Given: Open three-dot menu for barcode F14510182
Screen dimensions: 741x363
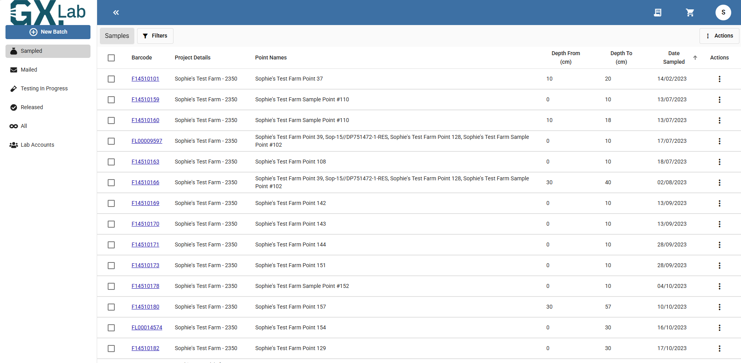Looking at the screenshot, I should (719, 349).
